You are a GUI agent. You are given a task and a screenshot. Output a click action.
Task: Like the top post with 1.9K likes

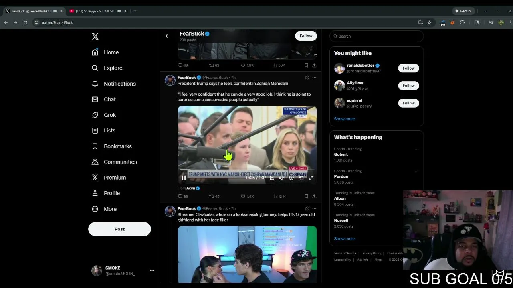click(x=247, y=65)
